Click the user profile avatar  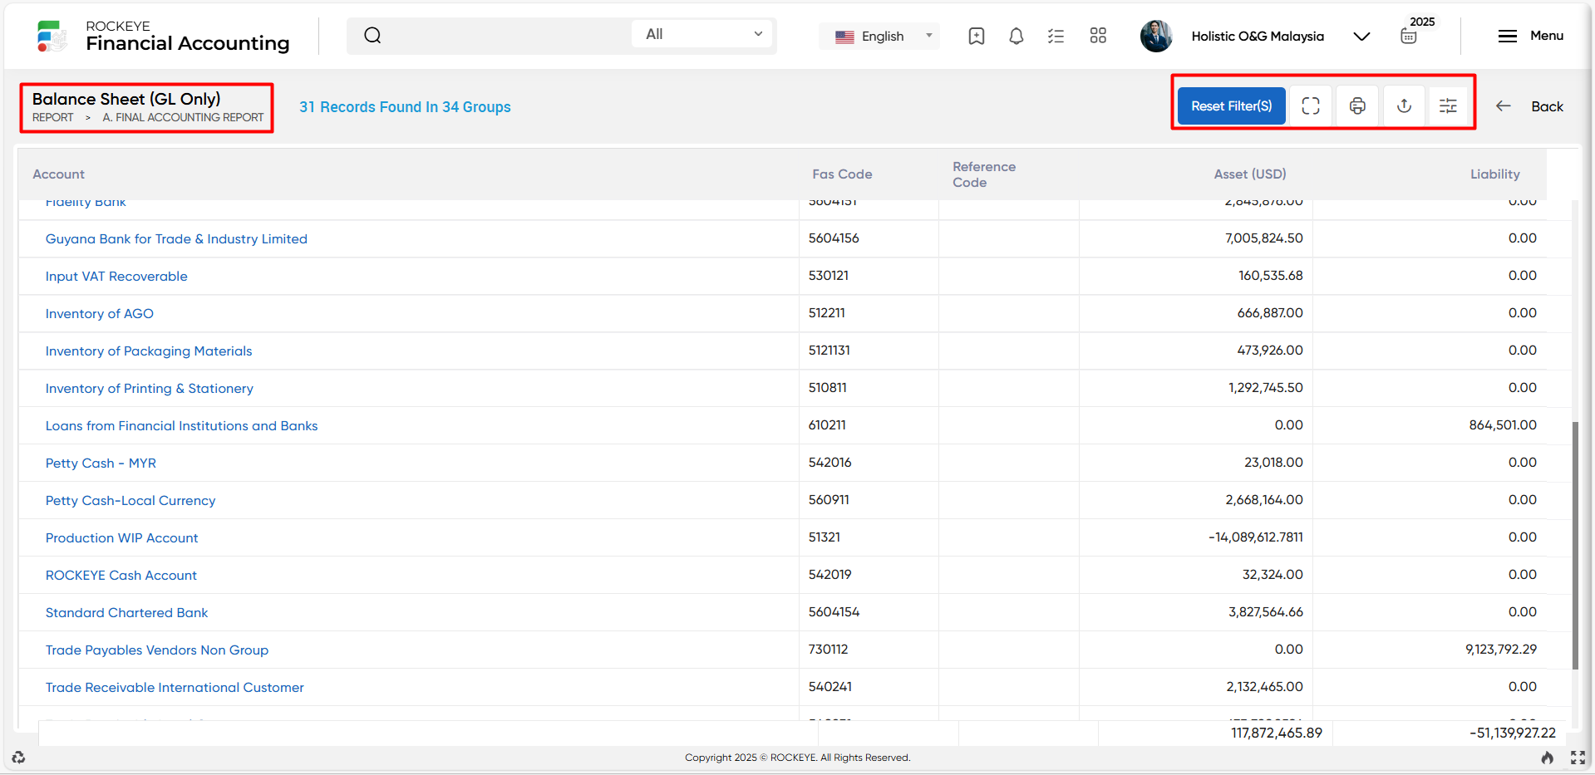(x=1156, y=36)
